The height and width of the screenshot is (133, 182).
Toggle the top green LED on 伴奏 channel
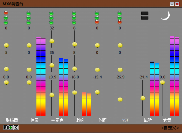coord(29,13)
